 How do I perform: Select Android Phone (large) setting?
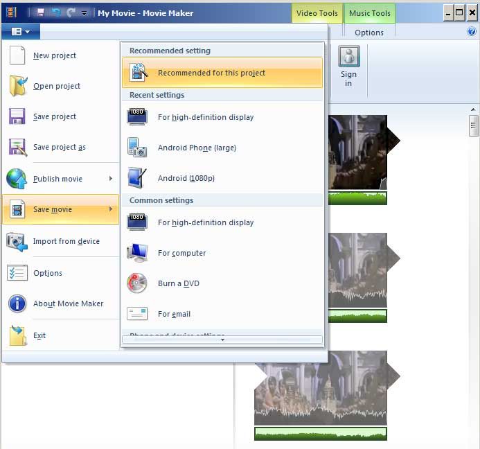(x=222, y=148)
